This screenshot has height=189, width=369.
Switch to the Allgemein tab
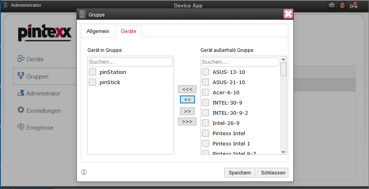(x=98, y=31)
